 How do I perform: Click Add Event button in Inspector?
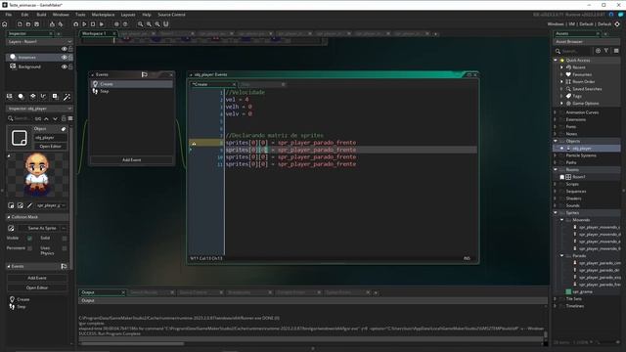point(37,278)
